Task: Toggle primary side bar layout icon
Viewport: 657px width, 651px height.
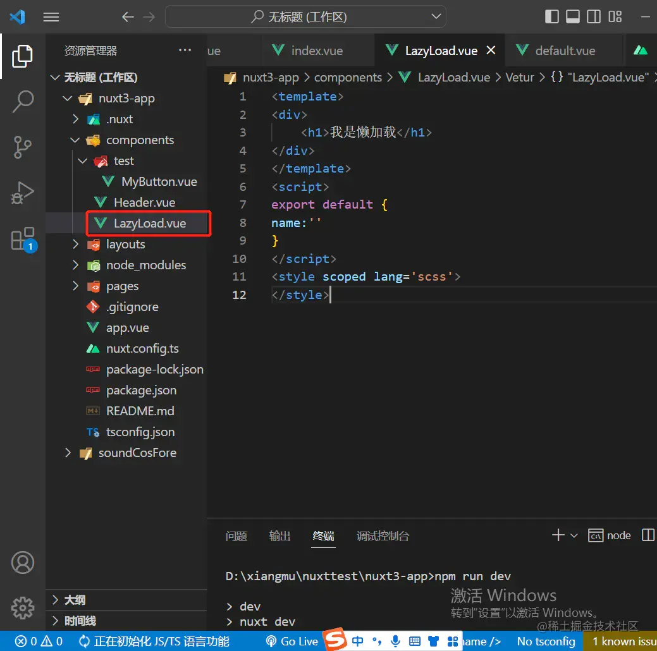Action: (x=552, y=17)
